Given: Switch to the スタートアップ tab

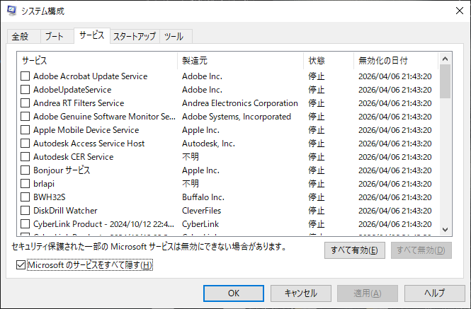Looking at the screenshot, I should click(135, 37).
